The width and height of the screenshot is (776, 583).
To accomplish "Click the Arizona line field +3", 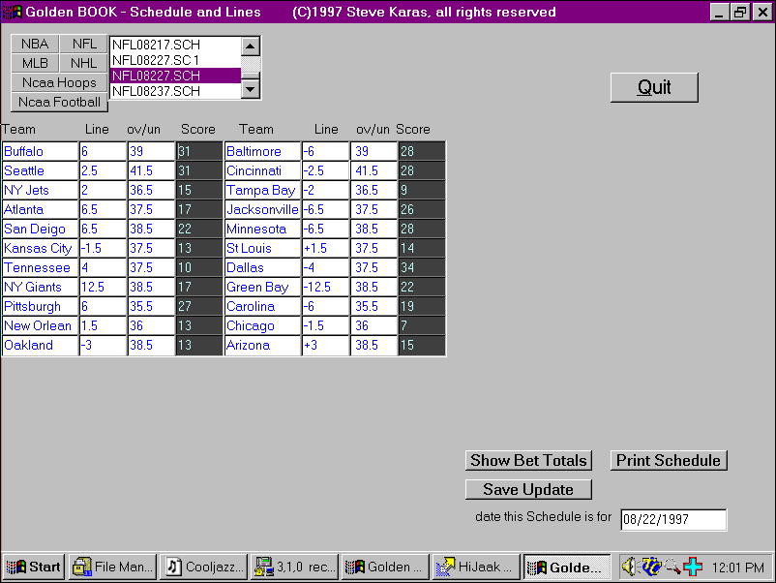I will click(326, 345).
